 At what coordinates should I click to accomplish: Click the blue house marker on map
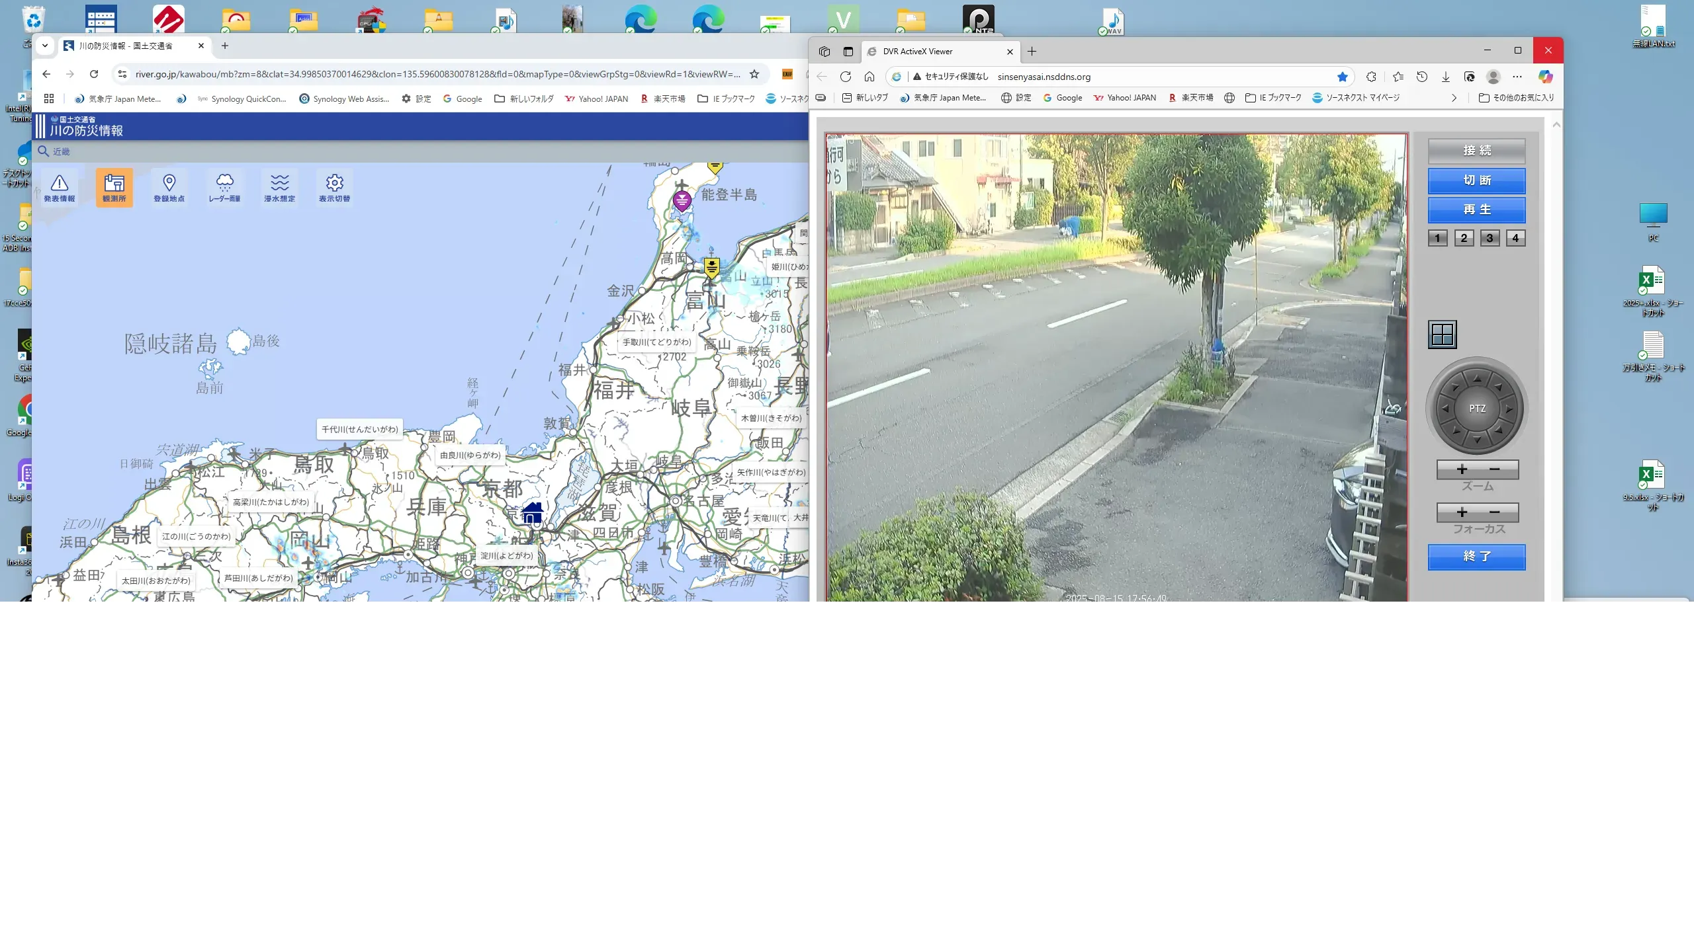point(532,512)
